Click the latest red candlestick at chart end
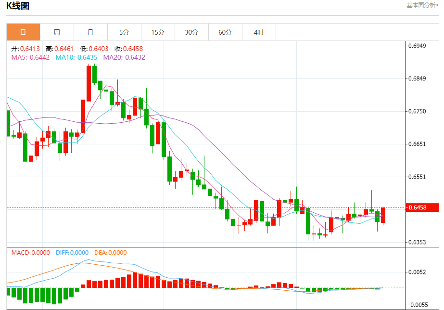The width and height of the screenshot is (444, 310). pos(383,215)
